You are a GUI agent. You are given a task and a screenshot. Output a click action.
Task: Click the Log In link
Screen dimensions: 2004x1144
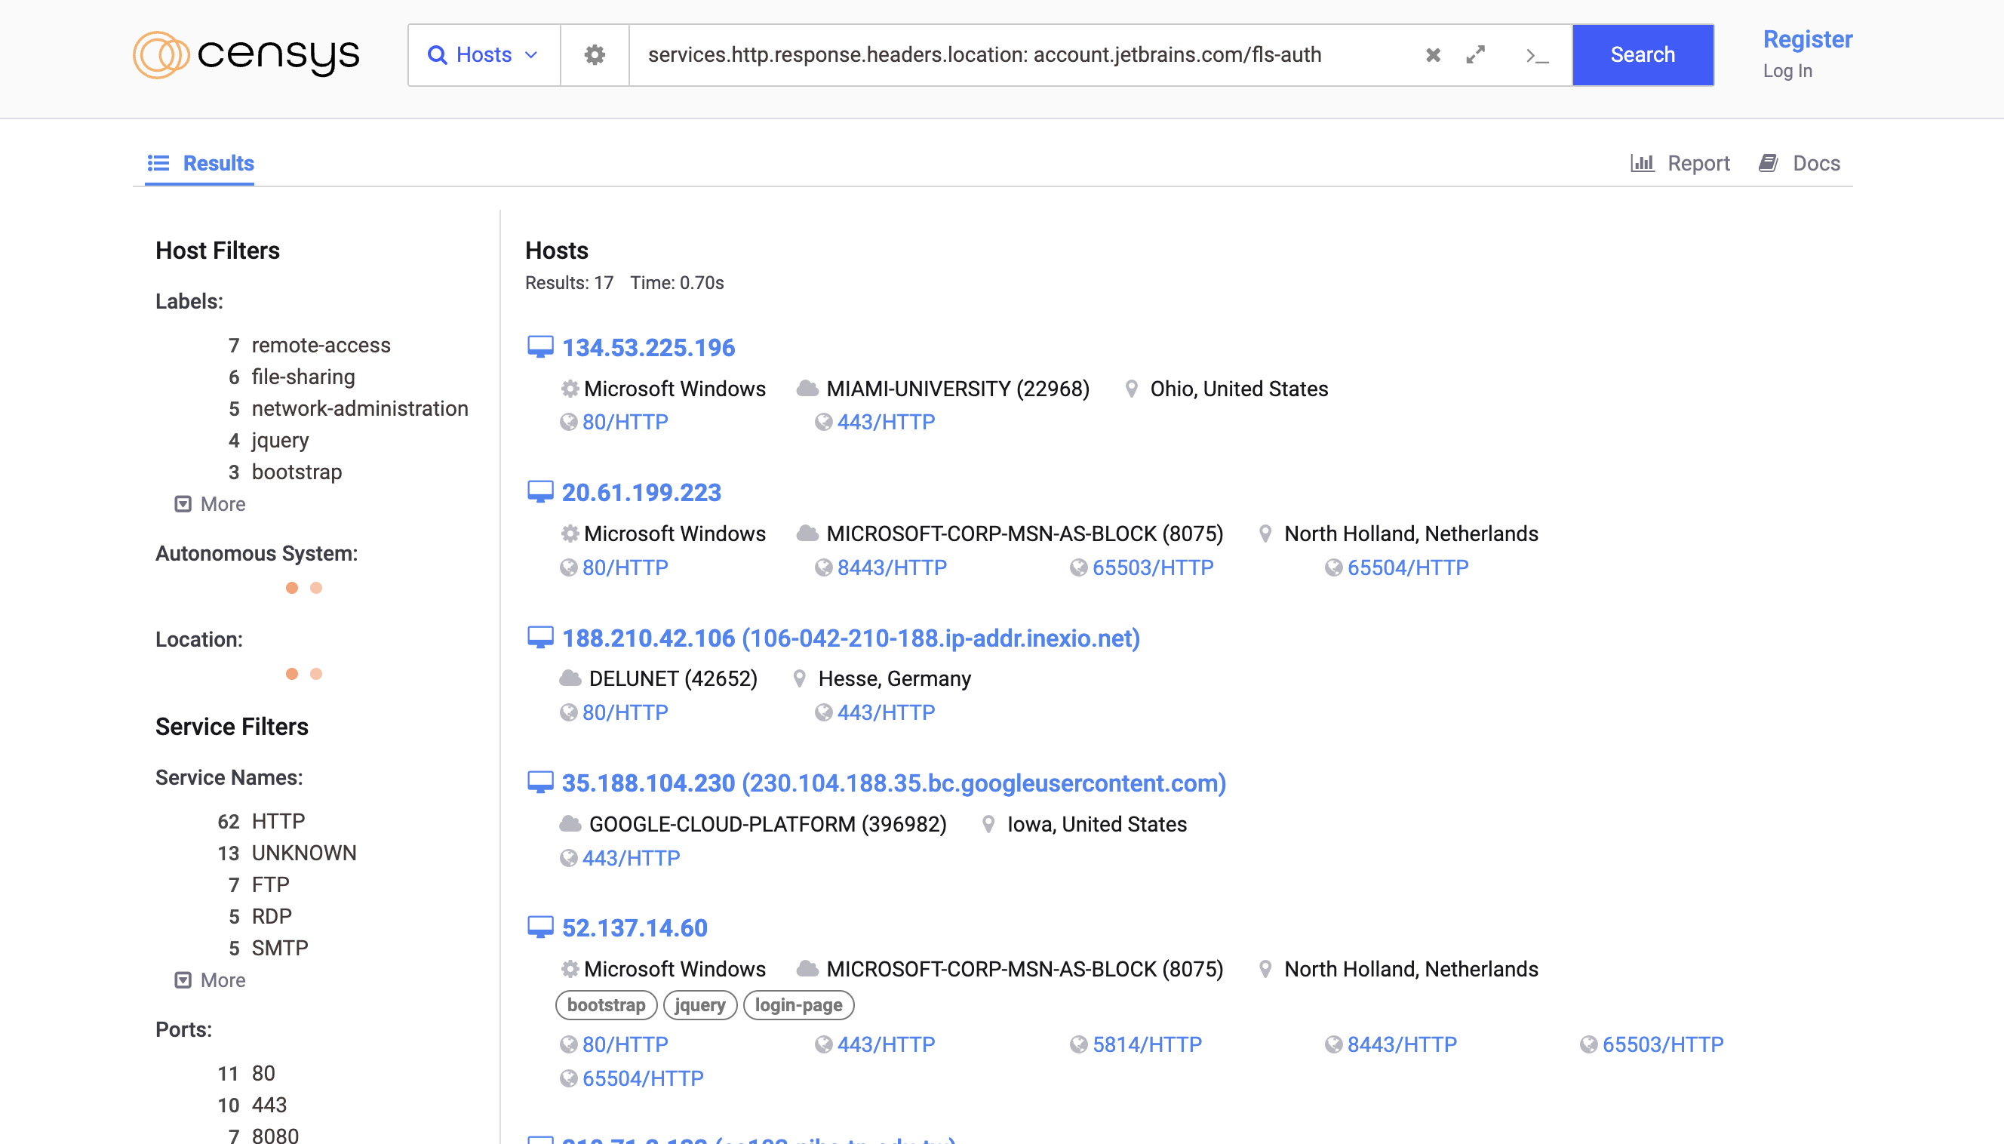[1787, 71]
